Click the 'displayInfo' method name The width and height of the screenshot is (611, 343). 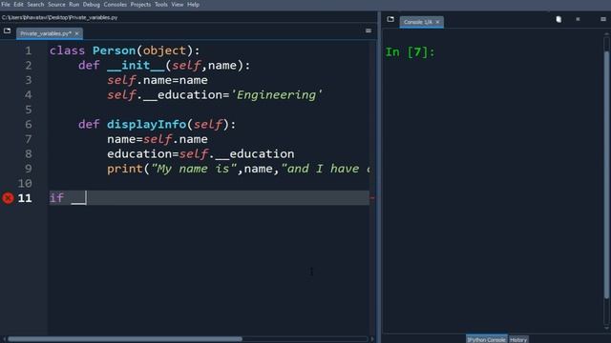(x=146, y=125)
